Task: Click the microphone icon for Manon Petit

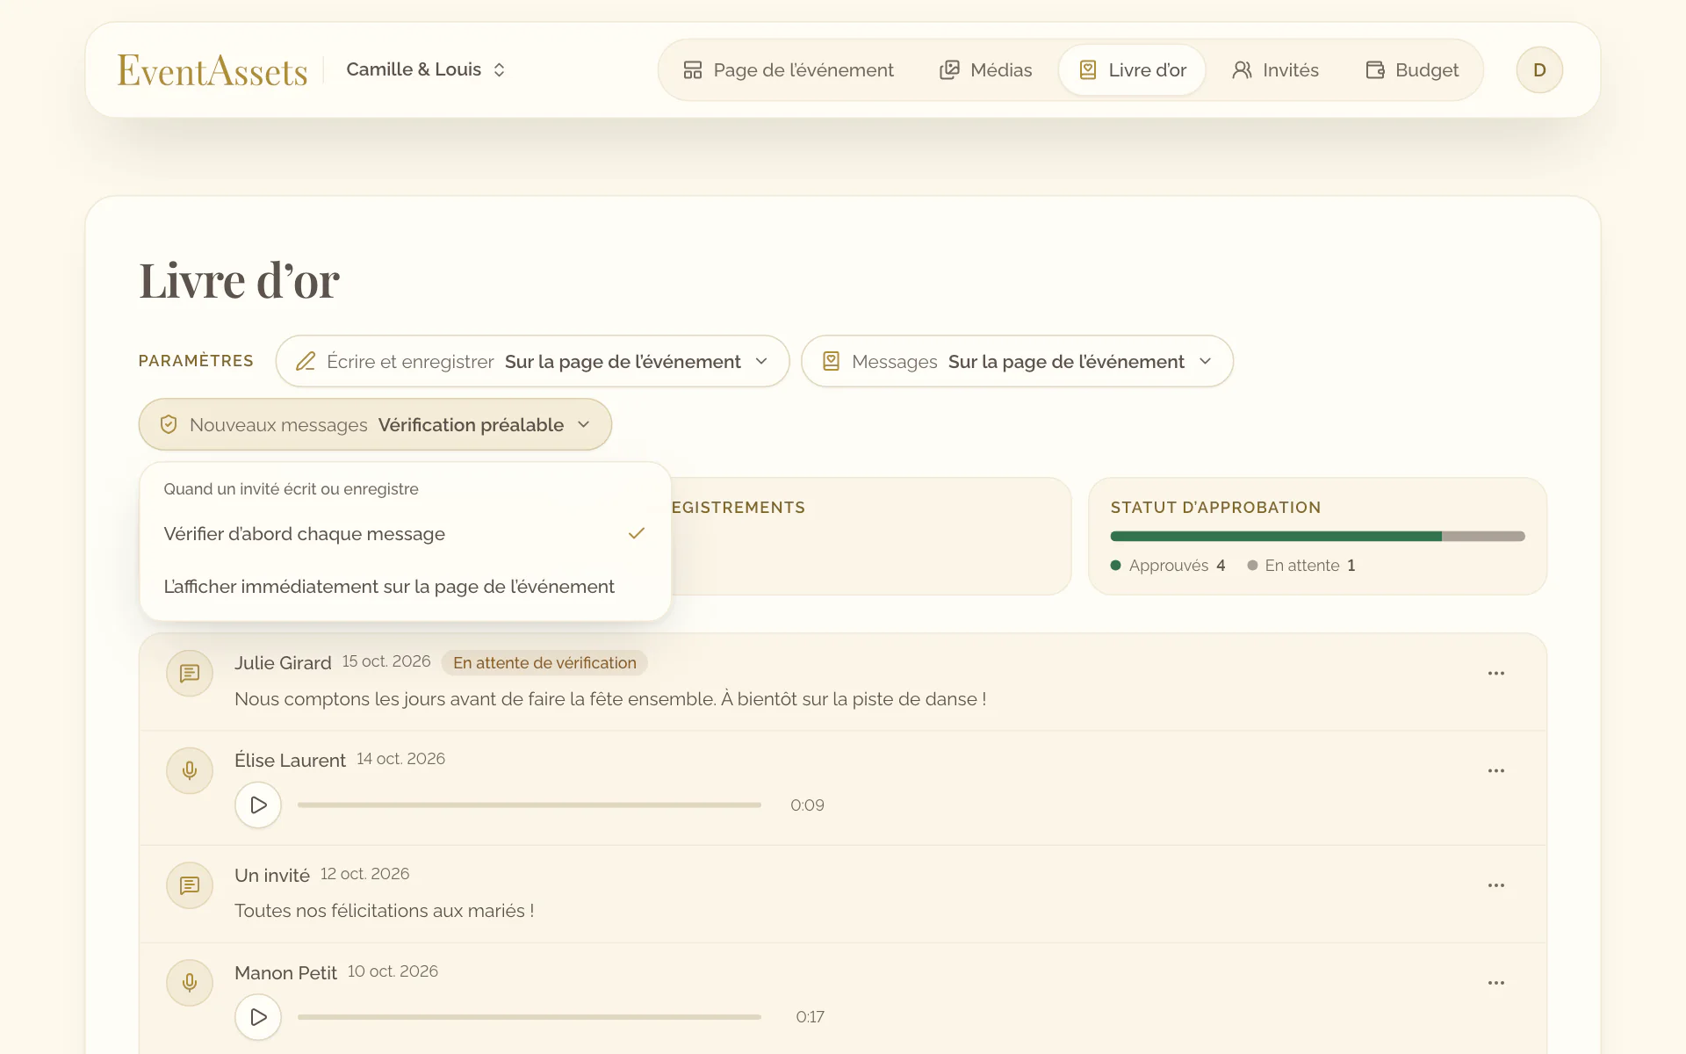Action: pyautogui.click(x=190, y=984)
